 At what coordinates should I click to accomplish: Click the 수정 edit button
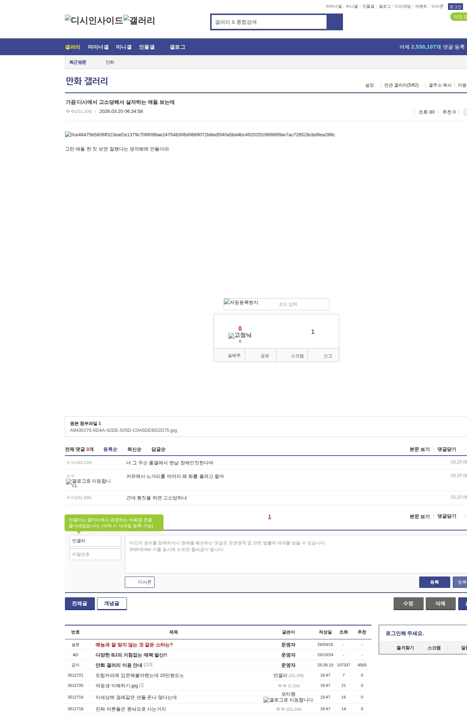409,604
